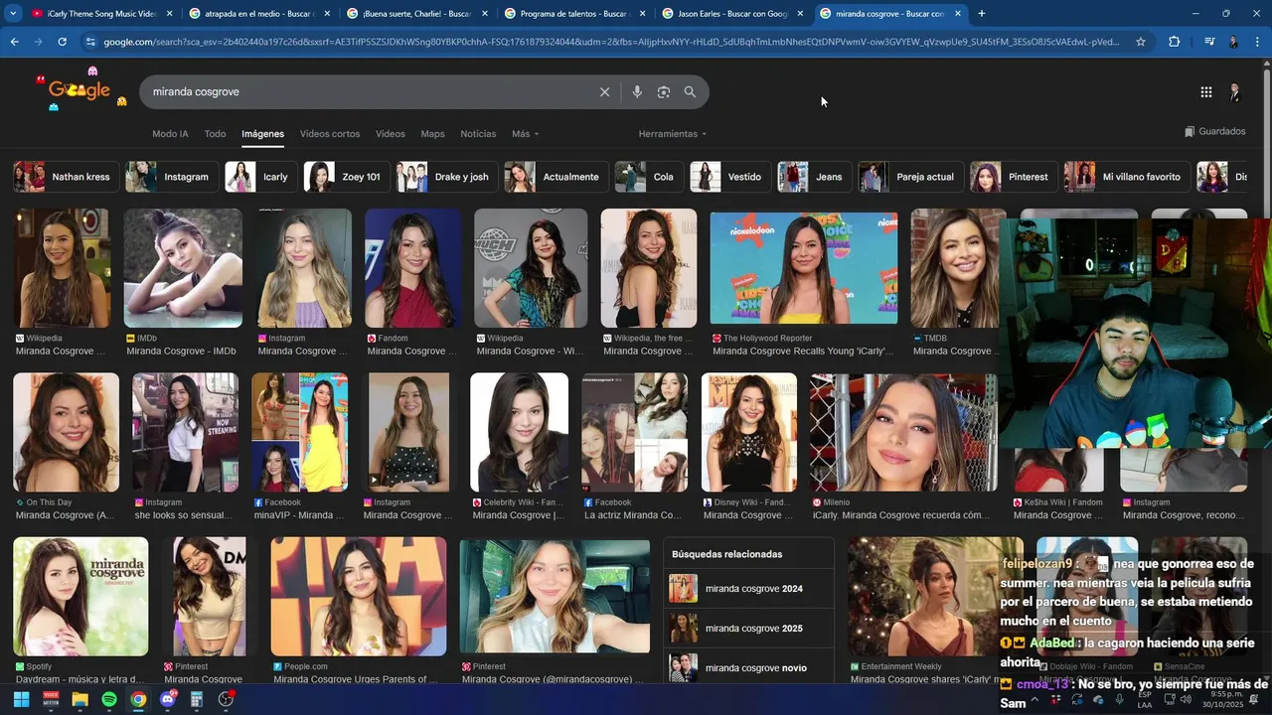Viewport: 1272px width, 715px height.
Task: View site information icon in the address bar
Action: pyautogui.click(x=90, y=42)
